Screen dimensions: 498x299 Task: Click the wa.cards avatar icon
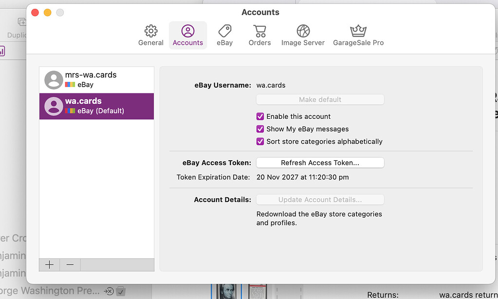point(54,106)
